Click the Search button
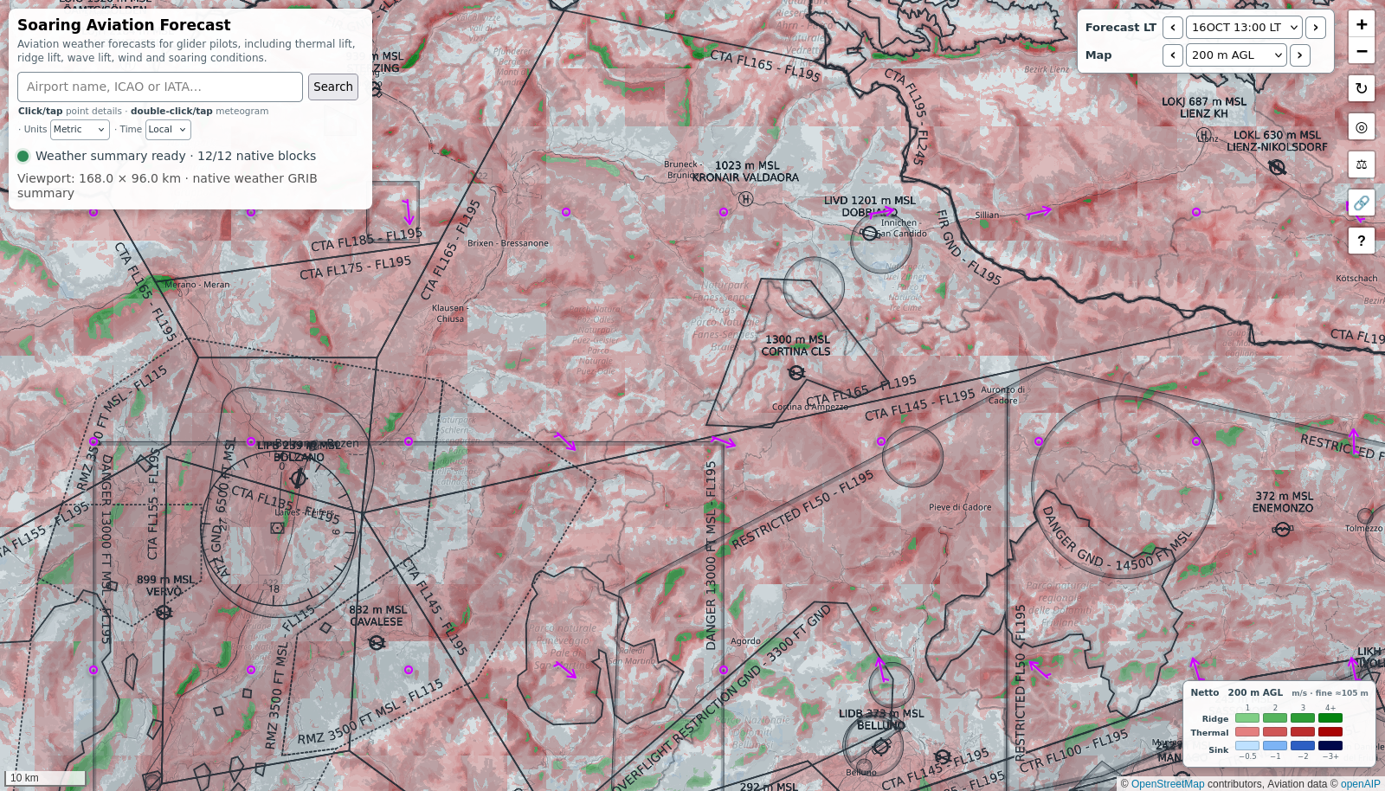 tap(333, 87)
